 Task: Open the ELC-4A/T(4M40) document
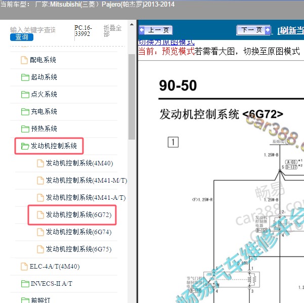click(55, 267)
